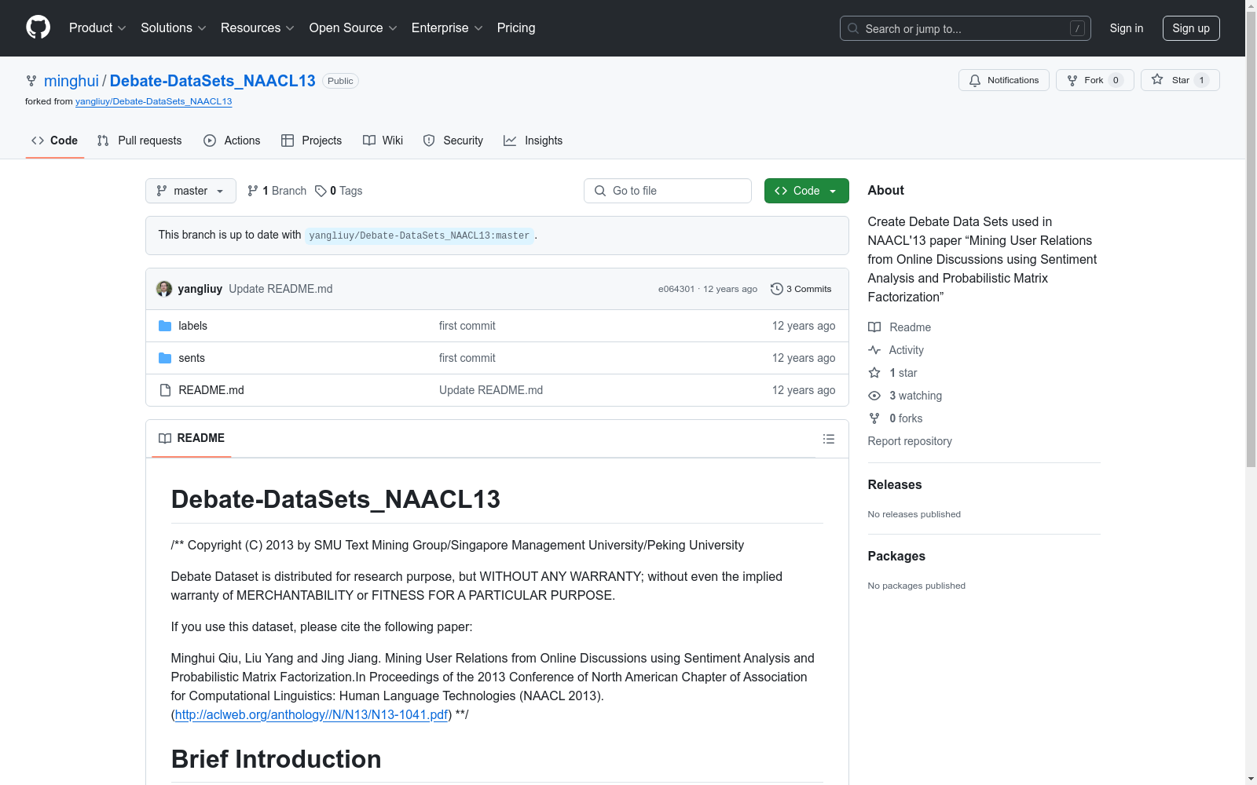Open the sents directory name link
The image size is (1257, 785).
[192, 358]
